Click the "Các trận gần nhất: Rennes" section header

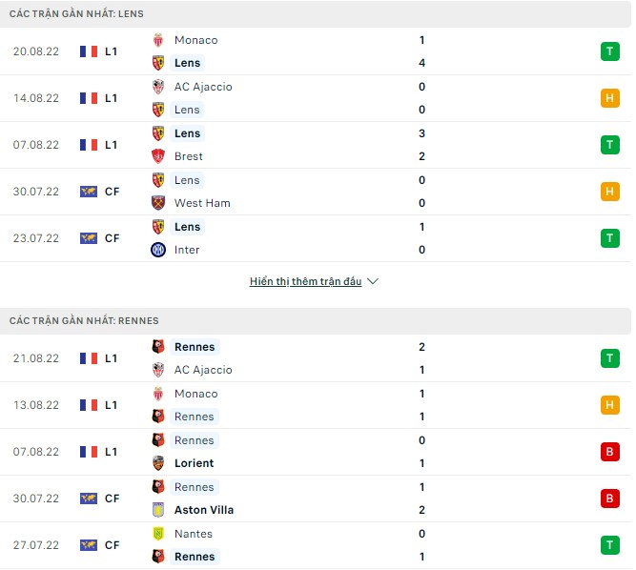point(84,321)
